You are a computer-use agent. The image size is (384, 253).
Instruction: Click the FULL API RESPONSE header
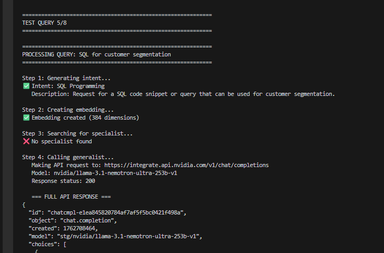[x=71, y=197]
